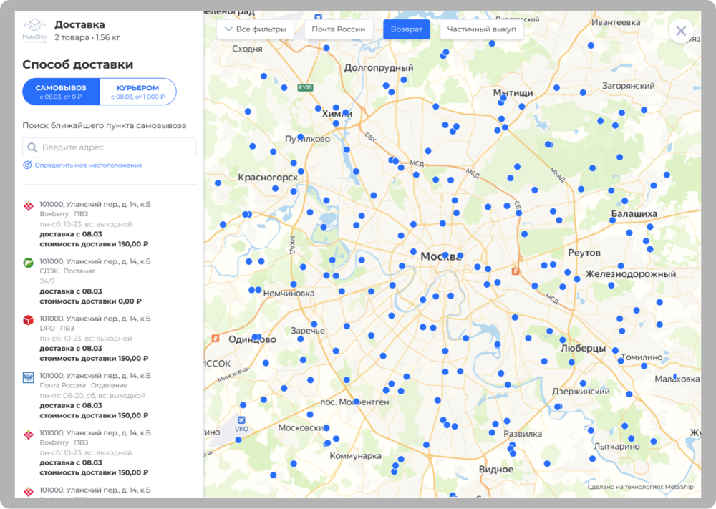The height and width of the screenshot is (509, 716).
Task: Click the Одинцово label on map
Action: tap(252, 339)
